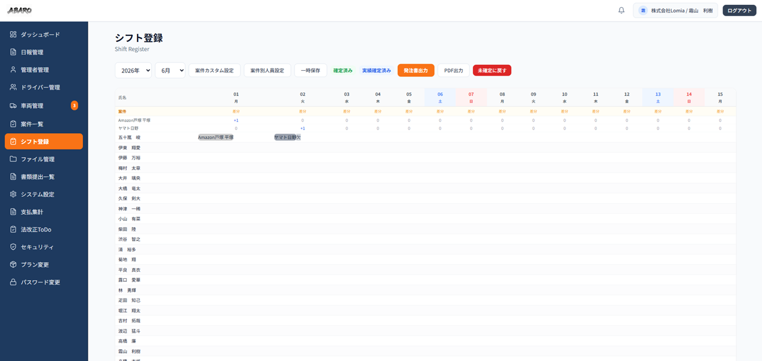Click the truck icon for 車両管理
Screen dimensions: 762x361
coord(13,106)
